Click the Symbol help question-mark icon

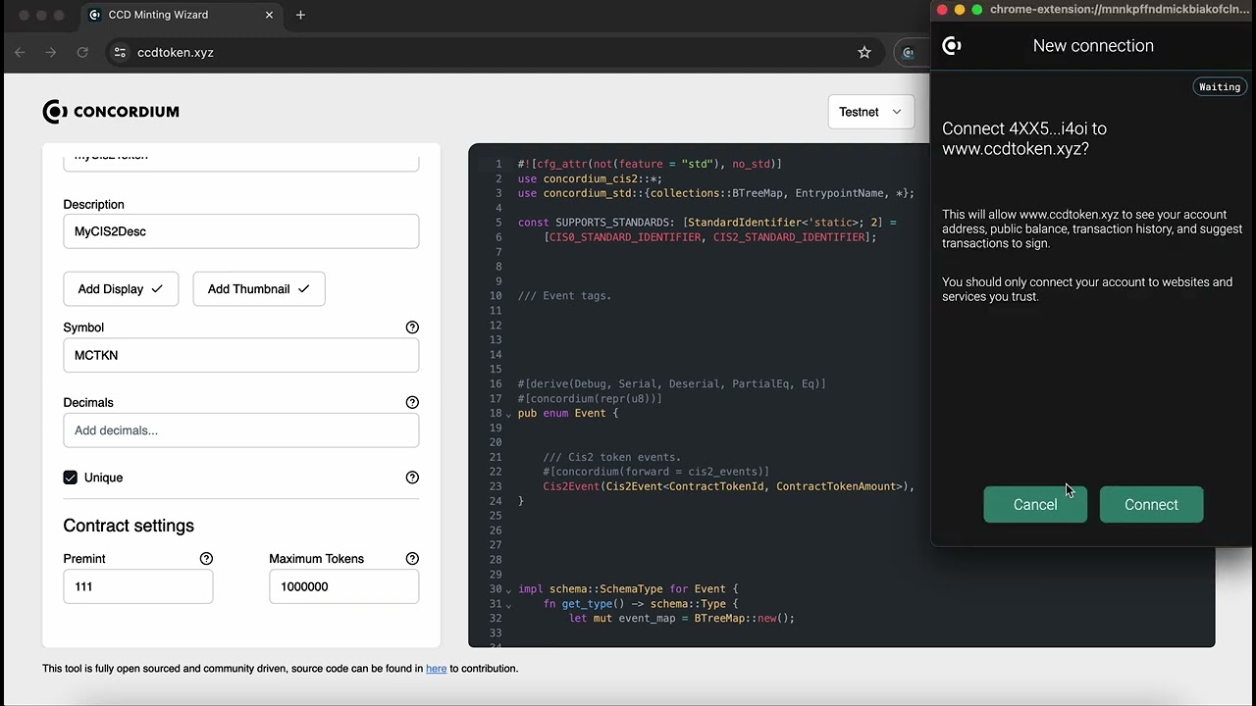click(412, 328)
